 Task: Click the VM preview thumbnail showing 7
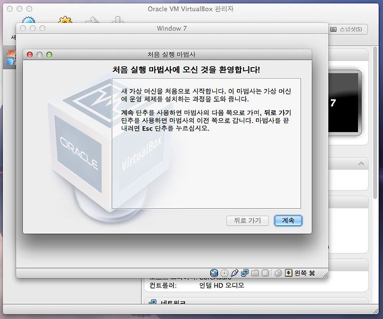[x=345, y=103]
